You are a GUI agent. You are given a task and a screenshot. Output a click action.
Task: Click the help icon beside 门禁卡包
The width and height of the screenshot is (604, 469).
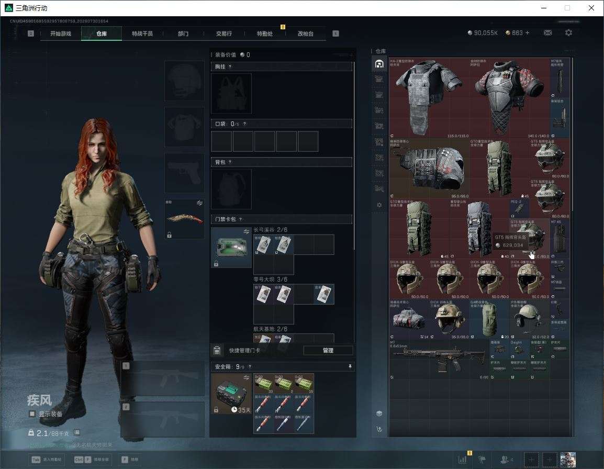(x=240, y=219)
